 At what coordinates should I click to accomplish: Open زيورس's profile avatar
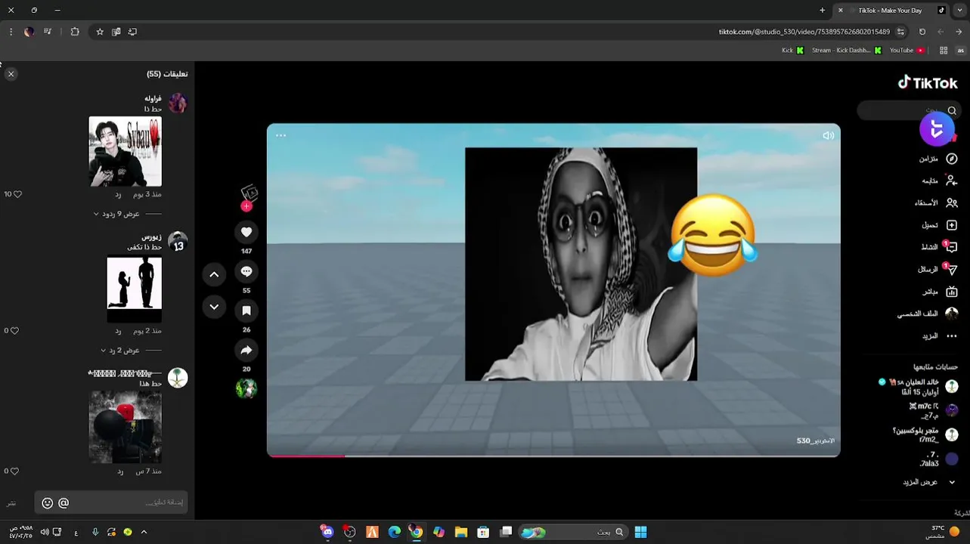178,241
